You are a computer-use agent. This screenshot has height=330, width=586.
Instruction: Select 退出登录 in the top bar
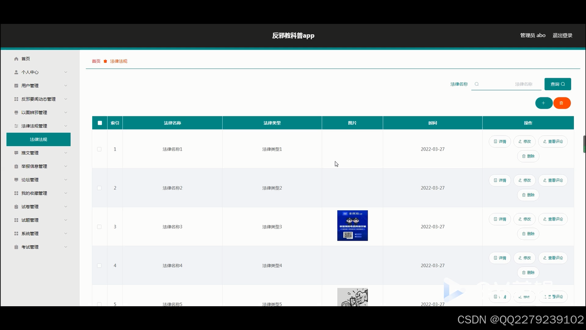(563, 35)
